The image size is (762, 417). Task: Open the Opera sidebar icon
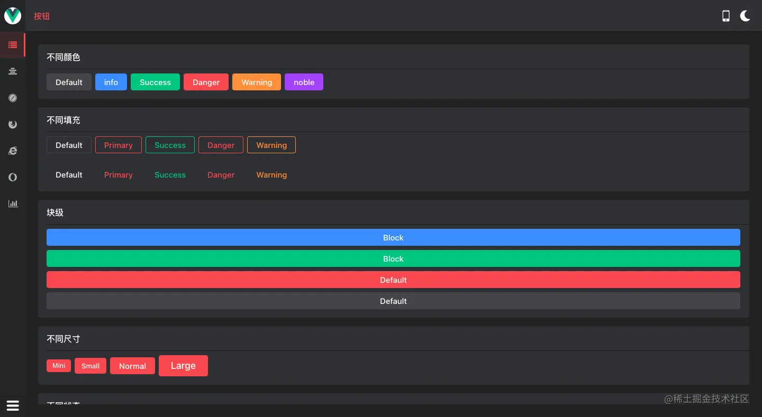tap(13, 177)
